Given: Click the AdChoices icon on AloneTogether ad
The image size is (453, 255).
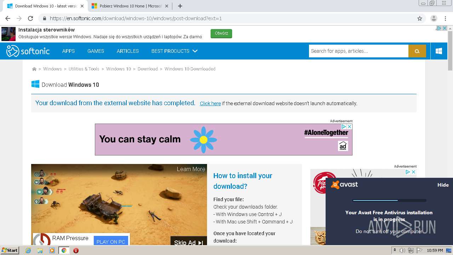Looking at the screenshot, I should point(344,126).
